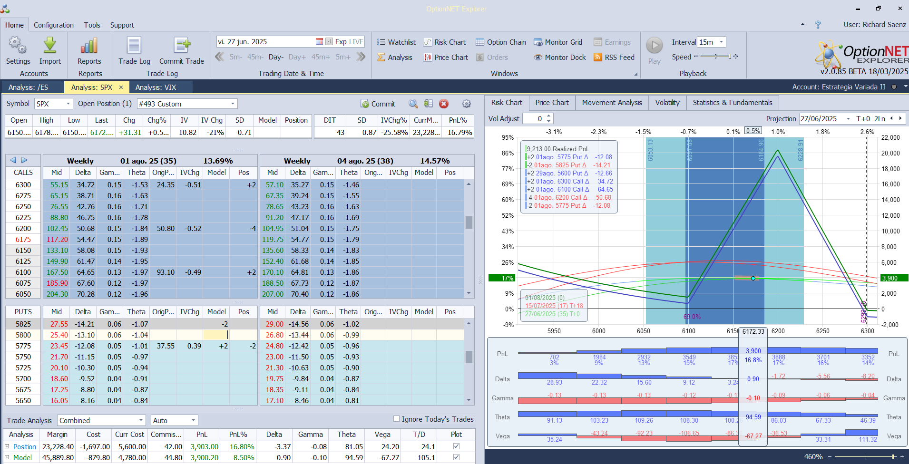Increment the Vol Adjust value
Image resolution: width=909 pixels, height=464 pixels.
tap(549, 116)
